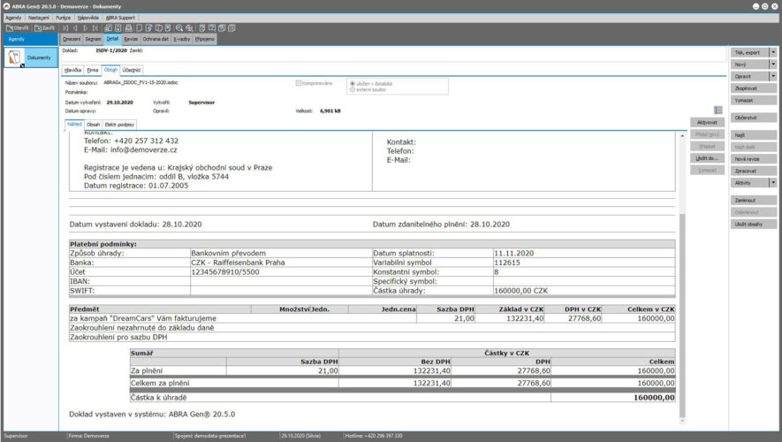
Task: Switch to the Elektr.podpisy tab
Action: coord(120,125)
